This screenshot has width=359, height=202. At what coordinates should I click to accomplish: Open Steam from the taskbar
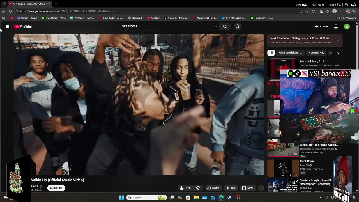tap(229, 198)
